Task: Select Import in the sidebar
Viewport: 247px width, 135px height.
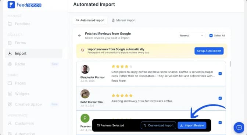Action: tap(33, 53)
